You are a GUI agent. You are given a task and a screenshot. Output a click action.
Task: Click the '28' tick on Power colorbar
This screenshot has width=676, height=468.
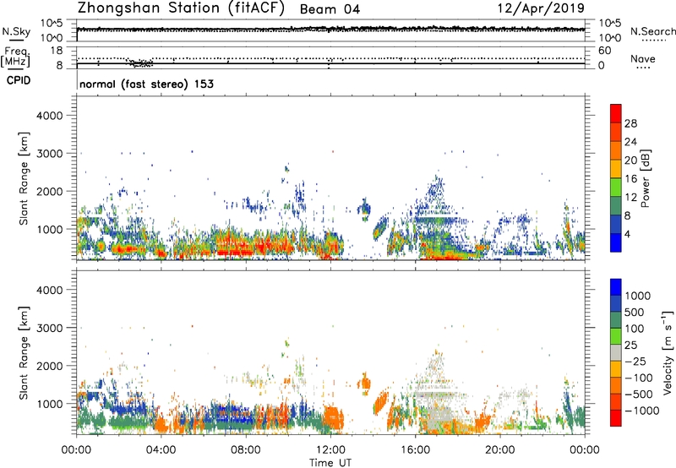click(630, 123)
